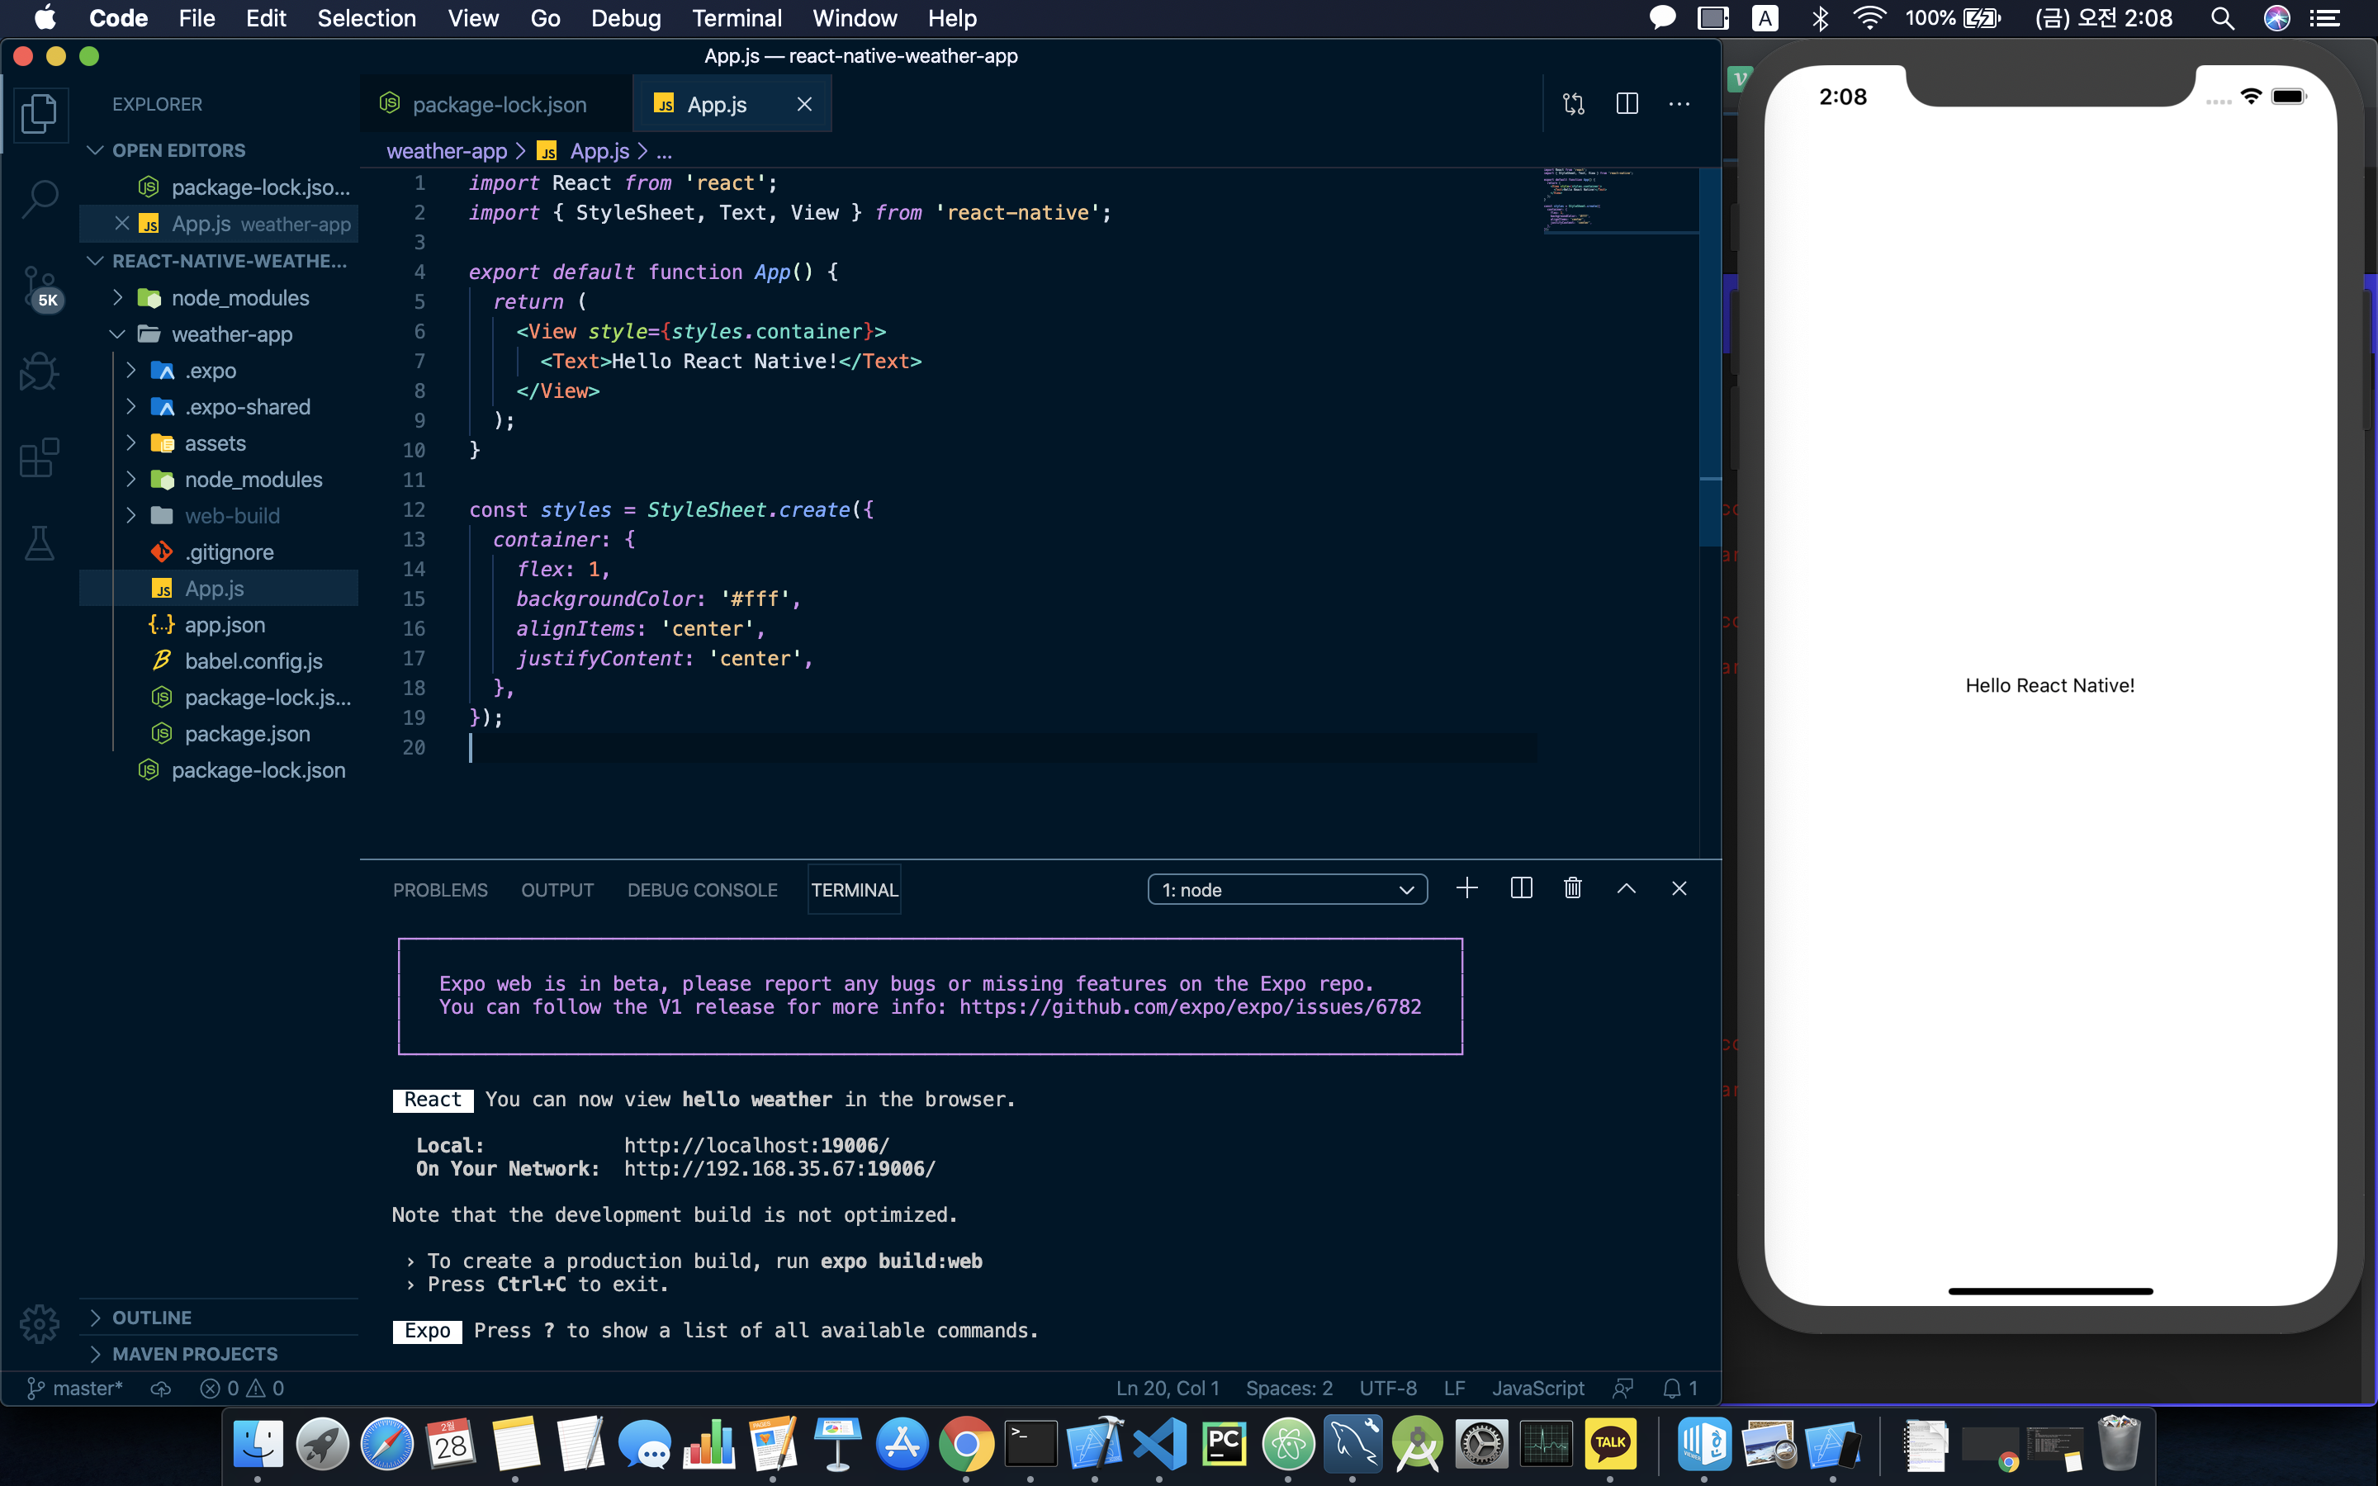The width and height of the screenshot is (2378, 1486).
Task: Open the Manage gear icon
Action: click(x=40, y=1323)
